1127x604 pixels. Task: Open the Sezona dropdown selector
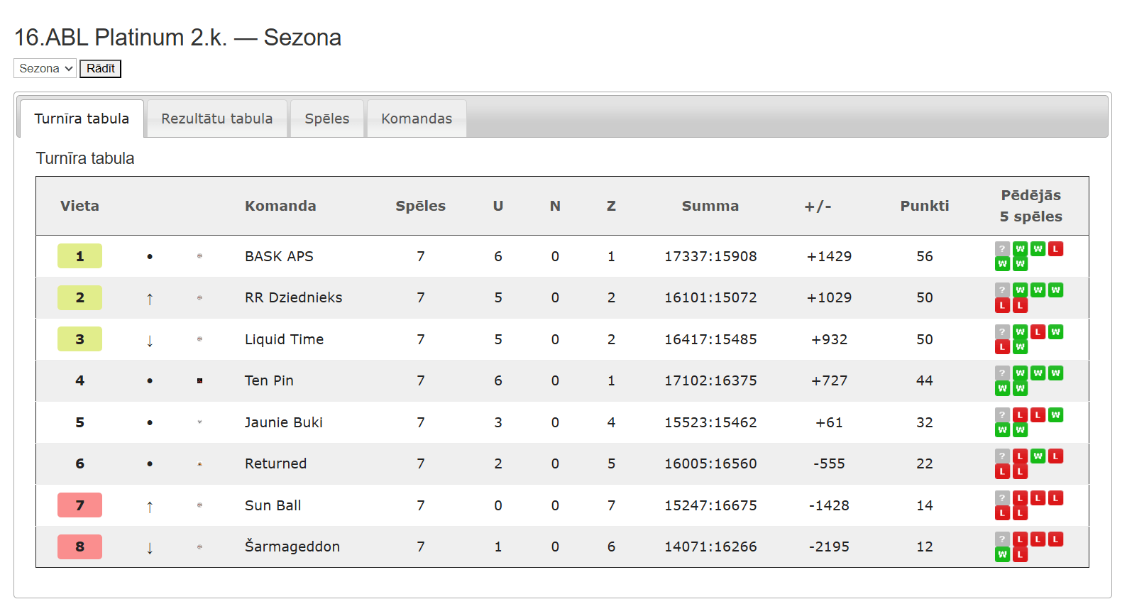coord(45,68)
